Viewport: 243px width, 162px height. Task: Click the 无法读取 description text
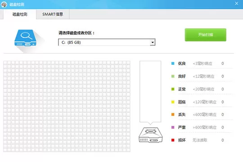pos(200,140)
